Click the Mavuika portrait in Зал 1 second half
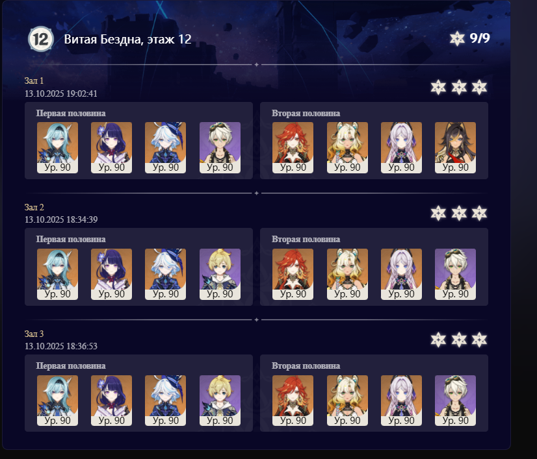Viewport: 537px width, 459px height. coord(293,147)
